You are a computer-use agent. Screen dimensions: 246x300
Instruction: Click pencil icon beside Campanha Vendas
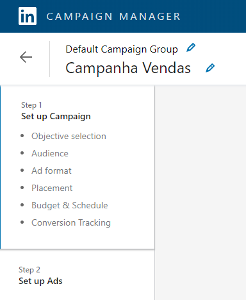tap(210, 68)
